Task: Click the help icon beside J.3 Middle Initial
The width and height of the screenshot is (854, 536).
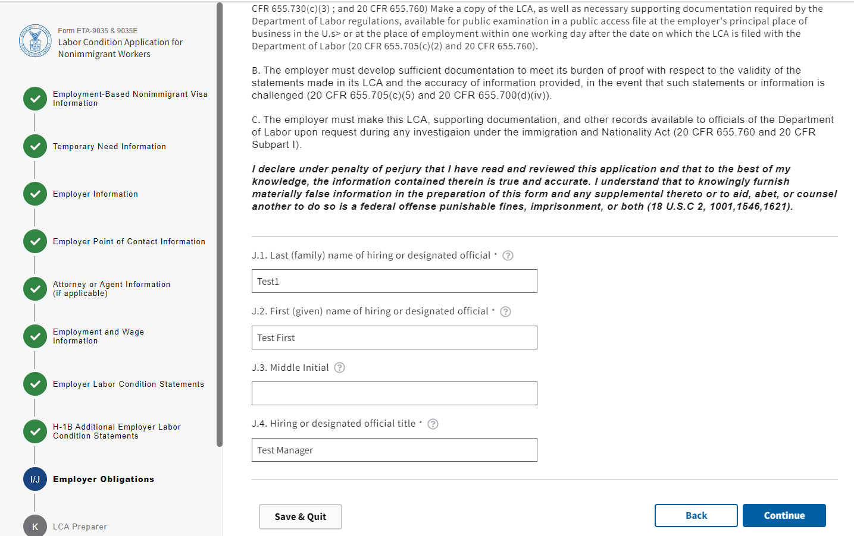Action: [339, 368]
